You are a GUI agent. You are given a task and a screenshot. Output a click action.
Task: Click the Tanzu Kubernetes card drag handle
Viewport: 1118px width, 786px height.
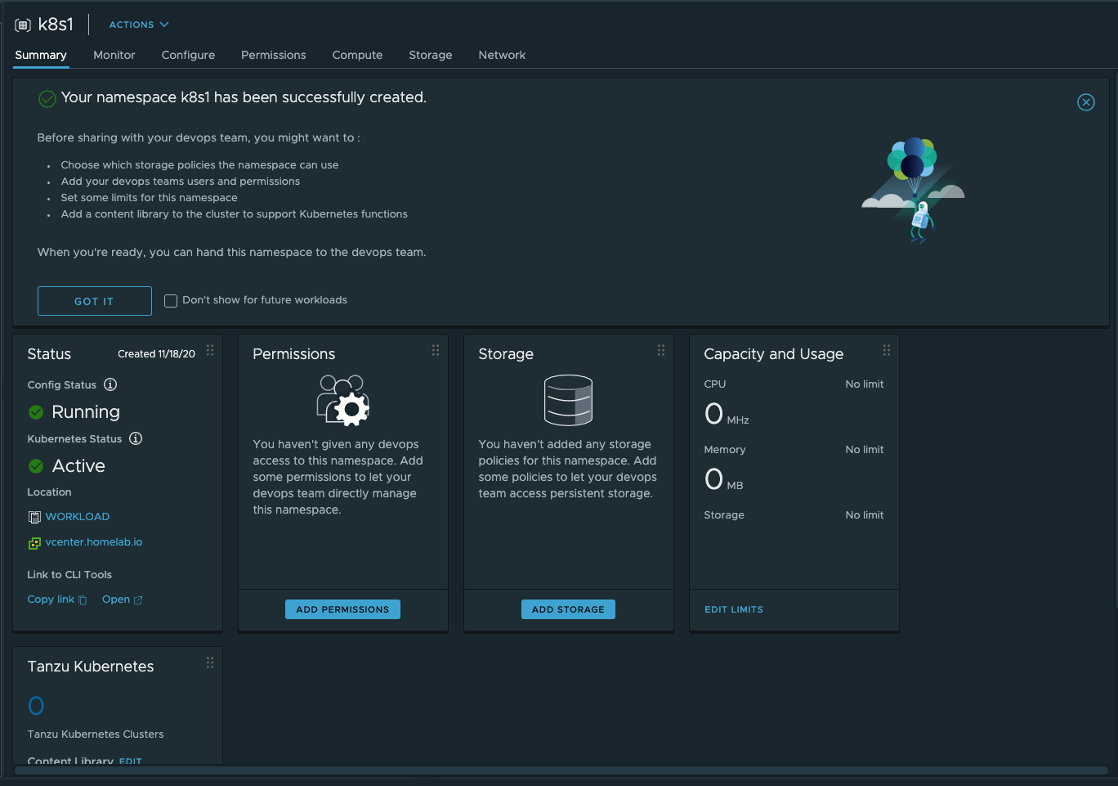click(x=210, y=662)
